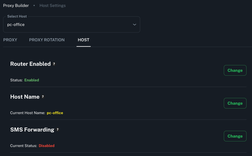Screen dimensions: 252x156
Task: Click the Router Enabled heading
Action: tap(30, 64)
